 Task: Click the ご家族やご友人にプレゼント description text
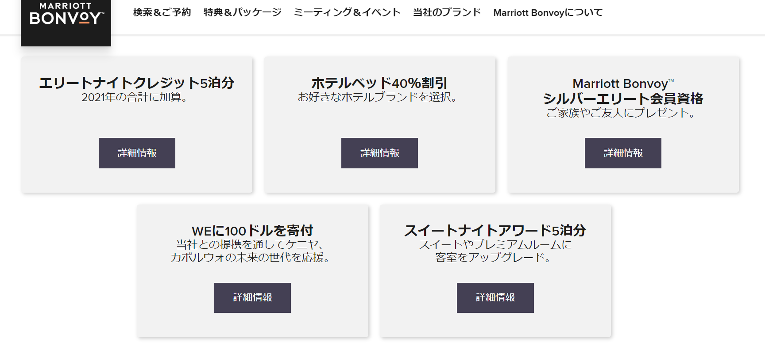pos(620,113)
